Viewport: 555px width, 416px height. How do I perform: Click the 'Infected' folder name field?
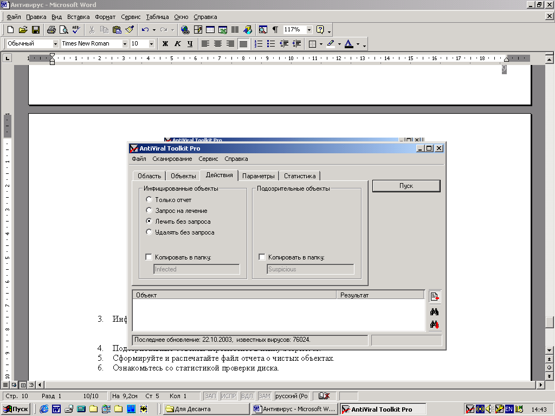[197, 269]
